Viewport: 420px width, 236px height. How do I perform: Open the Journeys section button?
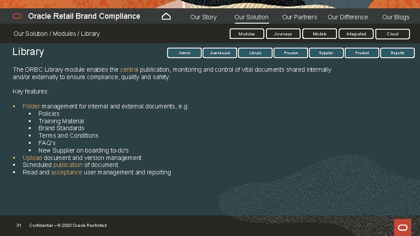point(283,34)
